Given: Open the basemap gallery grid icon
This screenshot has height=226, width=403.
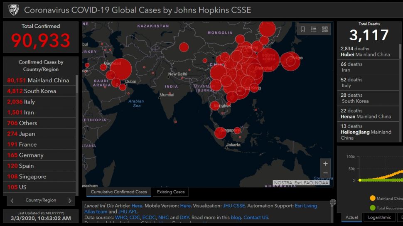Looking at the screenshot, I should (x=324, y=29).
